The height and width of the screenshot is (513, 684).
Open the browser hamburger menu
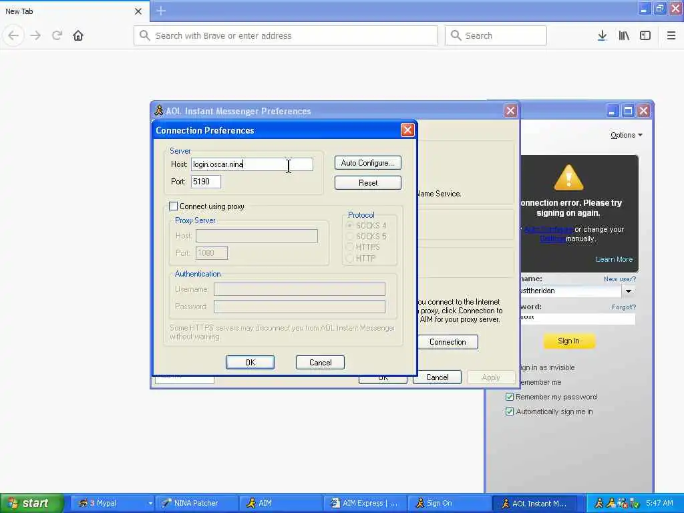[x=671, y=35]
